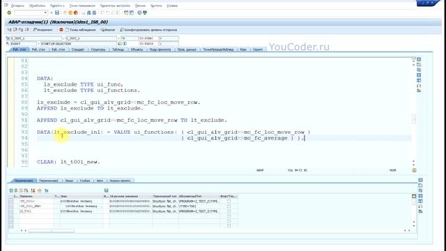Click the trash icon in variables panel toolbar

point(11,190)
